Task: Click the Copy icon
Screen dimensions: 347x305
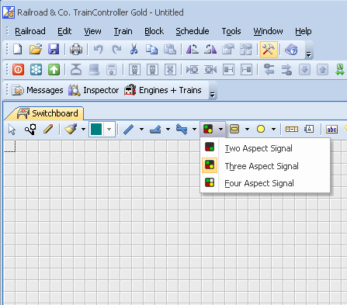Action: click(x=151, y=49)
